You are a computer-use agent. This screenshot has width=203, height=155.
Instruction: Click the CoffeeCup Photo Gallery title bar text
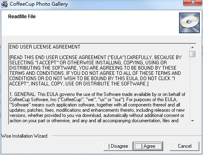(39, 4)
